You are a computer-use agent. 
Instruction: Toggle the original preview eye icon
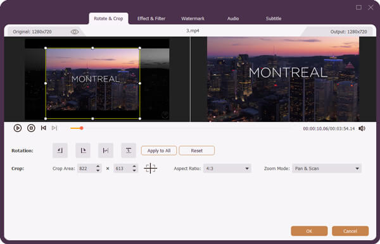tap(75, 32)
